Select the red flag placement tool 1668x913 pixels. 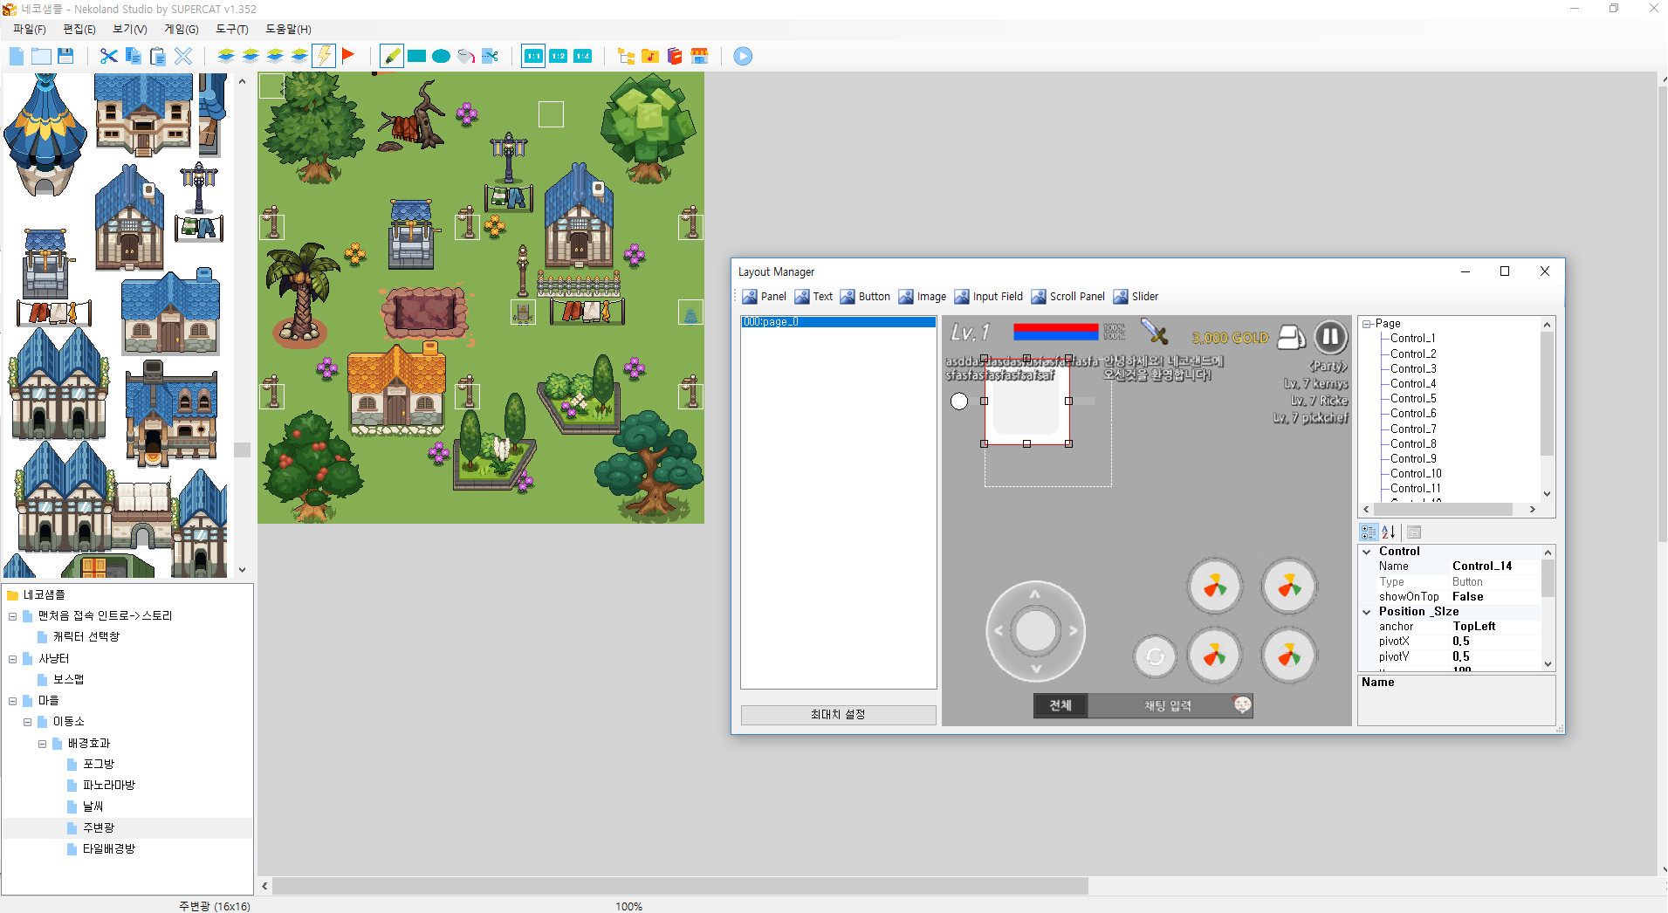click(348, 56)
